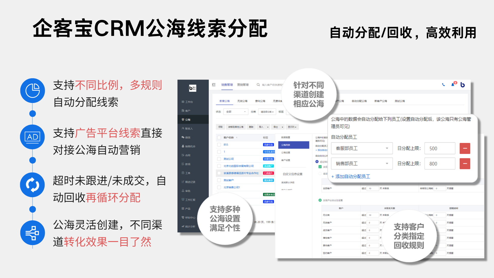The height and width of the screenshot is (278, 494).
Task: Check the box for customer 855
Action: point(219,145)
